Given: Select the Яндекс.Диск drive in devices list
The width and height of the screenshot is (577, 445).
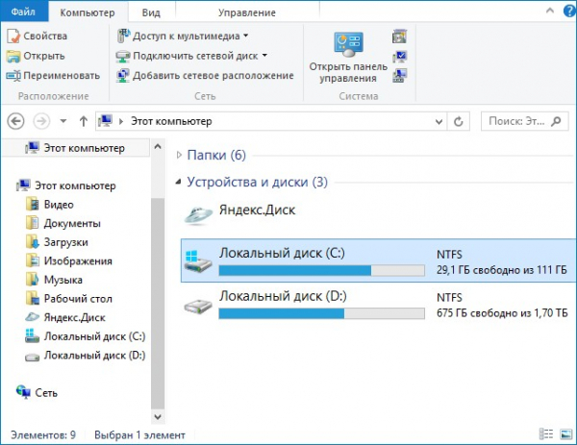Looking at the screenshot, I should tap(239, 213).
